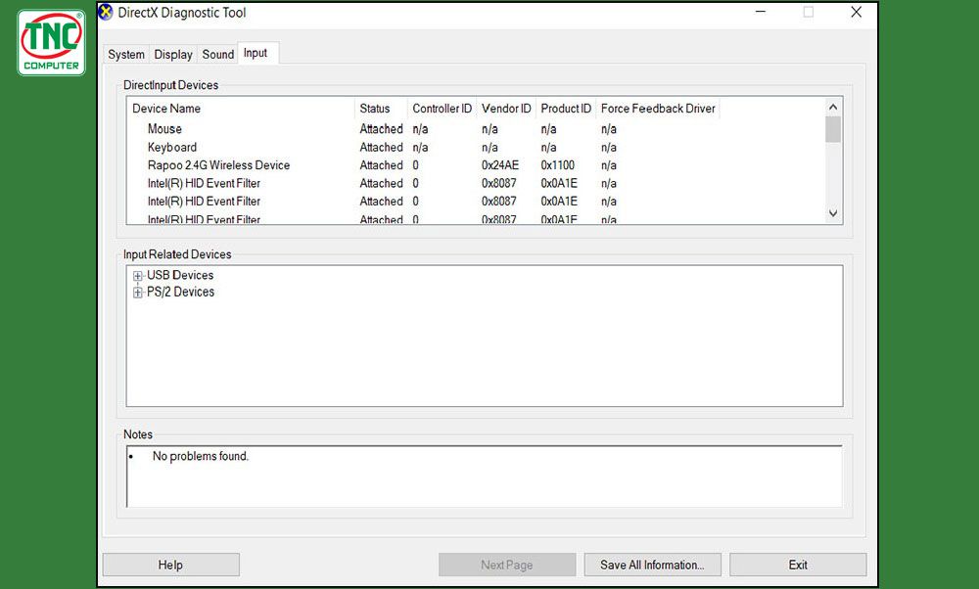Click the DirectX Diagnostic Tool title icon
The image size is (979, 589).
click(x=107, y=13)
